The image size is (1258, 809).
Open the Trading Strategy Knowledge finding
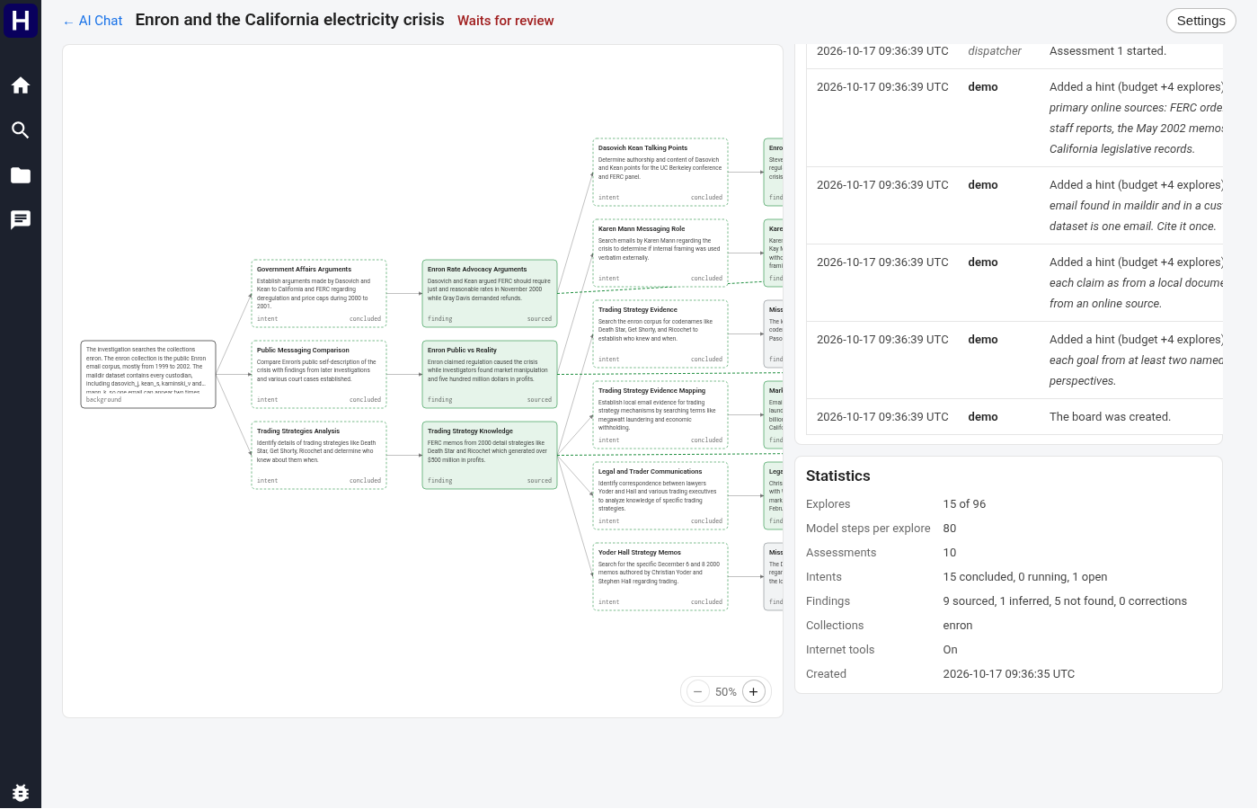pyautogui.click(x=490, y=455)
